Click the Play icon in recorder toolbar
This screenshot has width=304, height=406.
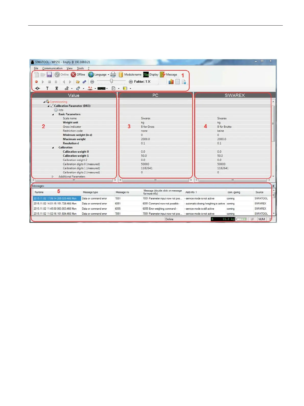pyautogui.click(x=43, y=82)
